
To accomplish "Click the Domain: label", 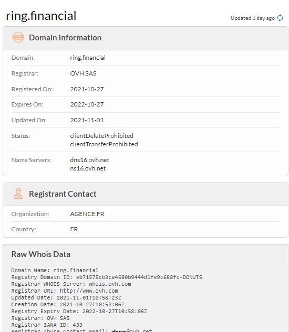I will click(23, 58).
